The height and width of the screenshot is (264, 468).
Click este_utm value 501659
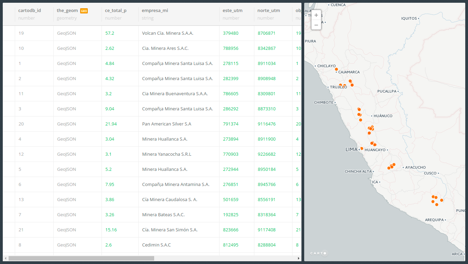231,200
